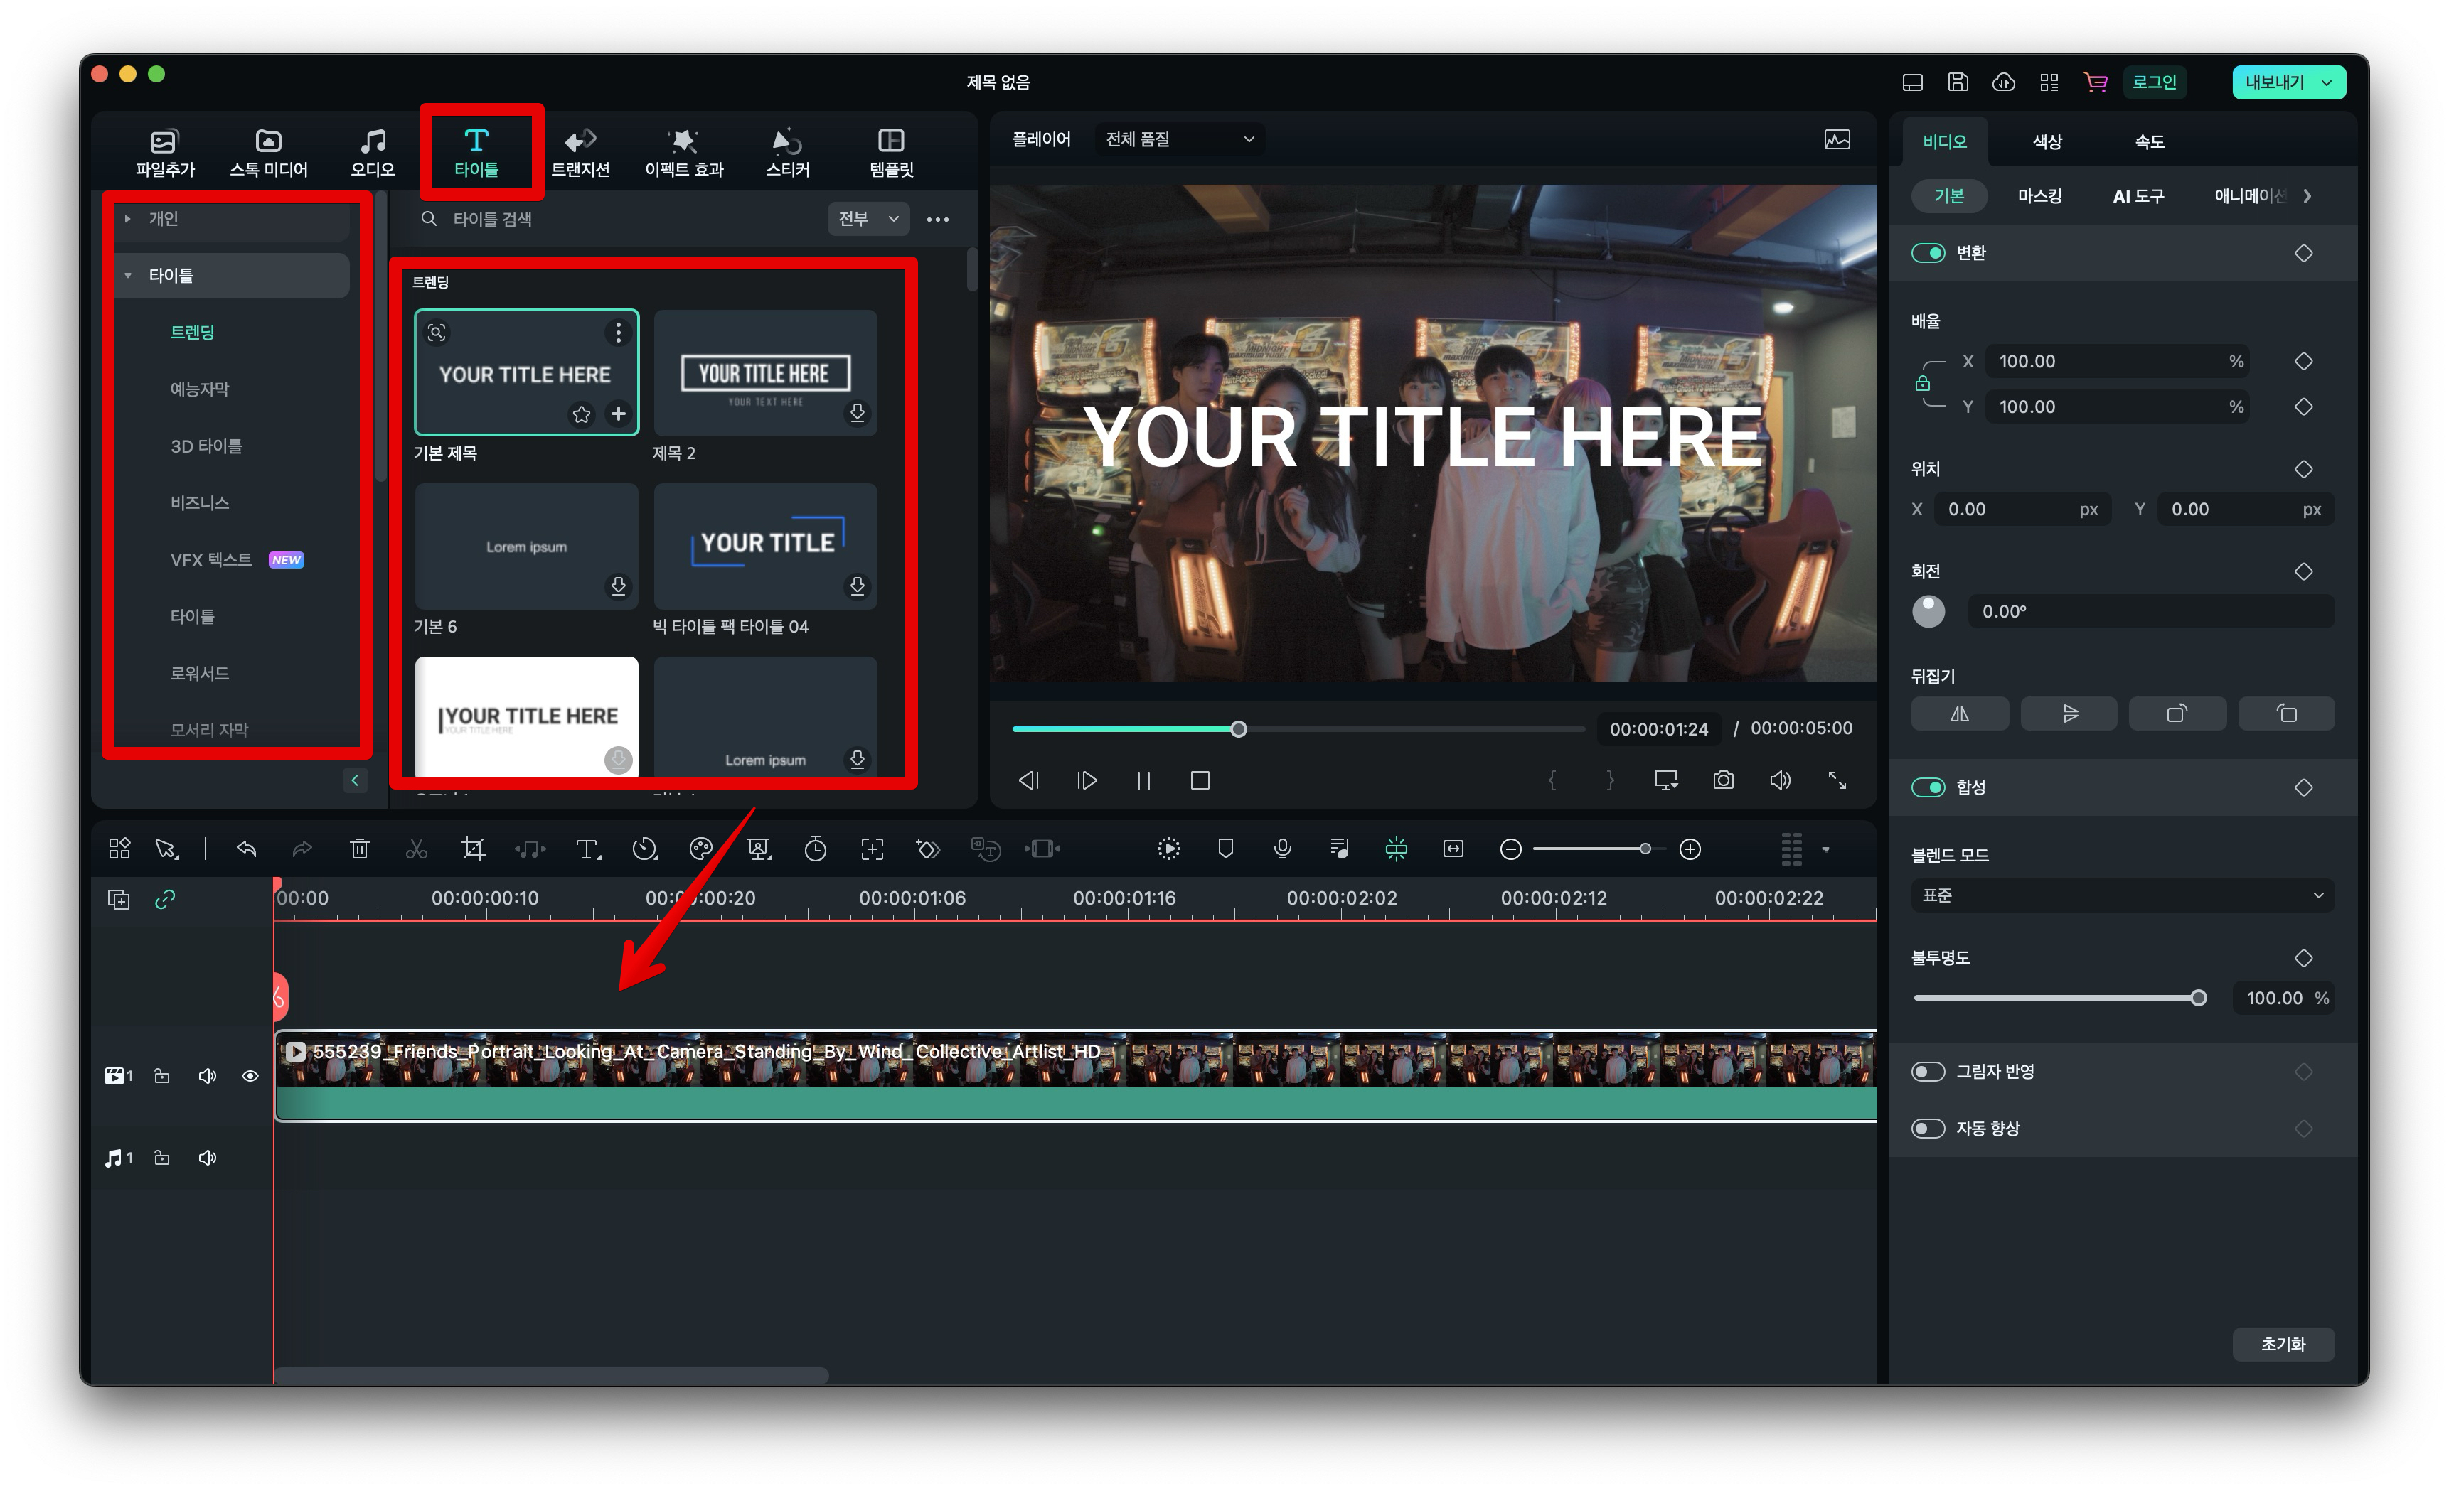This screenshot has width=2449, height=1491.
Task: Open the shopping cart icon
Action: [x=2096, y=82]
